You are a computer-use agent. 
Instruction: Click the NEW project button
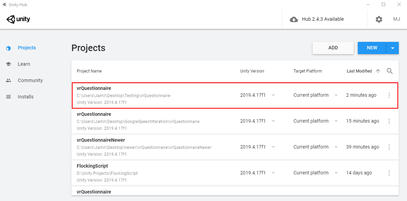click(372, 48)
